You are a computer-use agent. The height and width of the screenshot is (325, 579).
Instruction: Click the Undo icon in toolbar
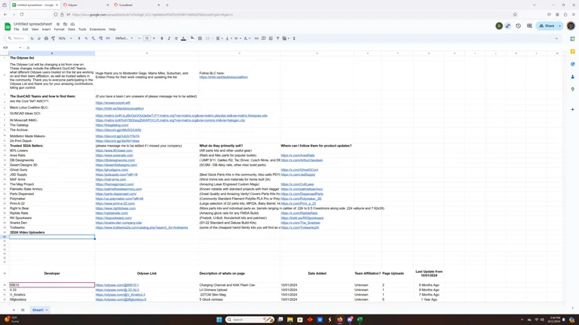pyautogui.click(x=32, y=38)
